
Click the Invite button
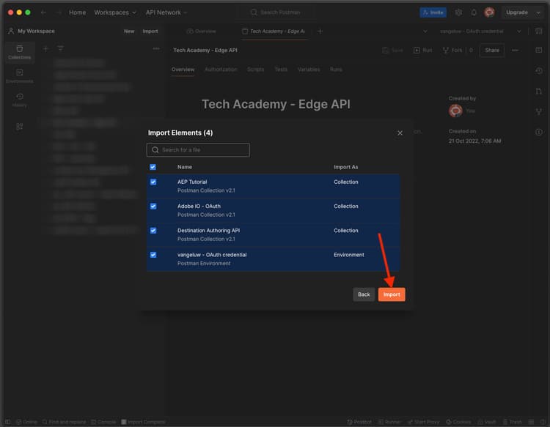pyautogui.click(x=433, y=12)
